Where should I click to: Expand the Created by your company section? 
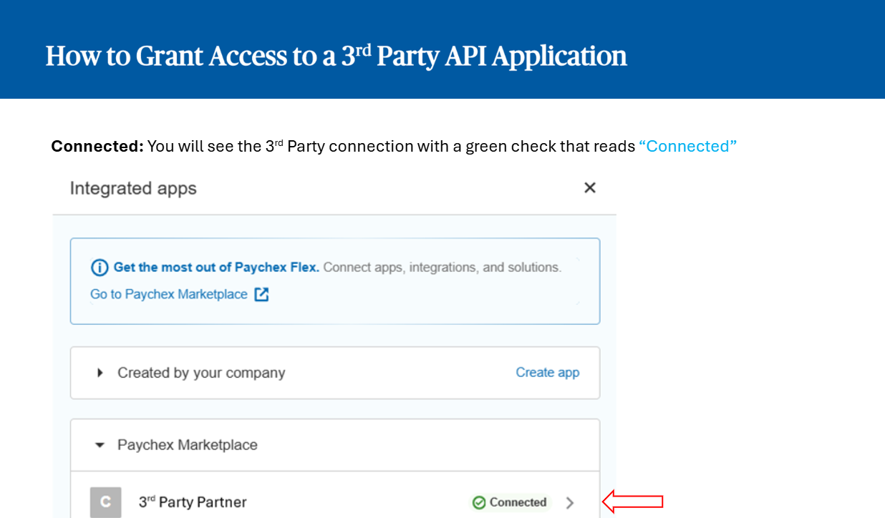coord(100,373)
